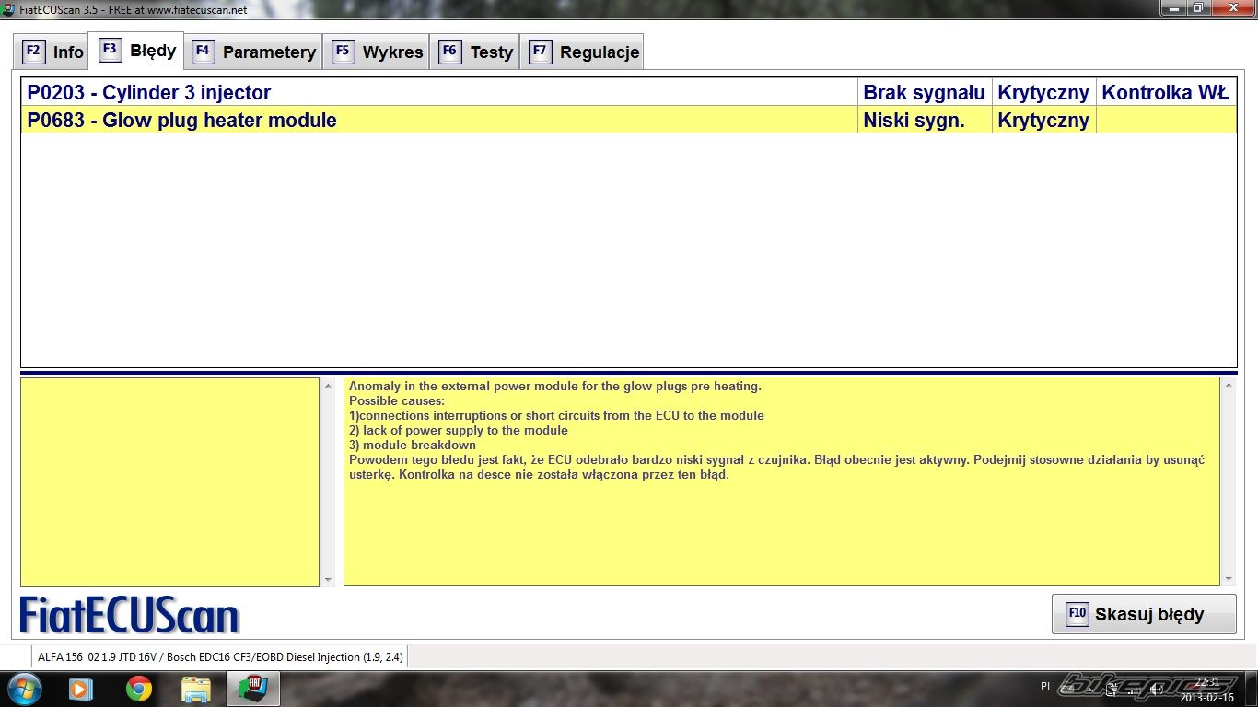Click the down arrow of the left yellow panel scrollbar

329,579
